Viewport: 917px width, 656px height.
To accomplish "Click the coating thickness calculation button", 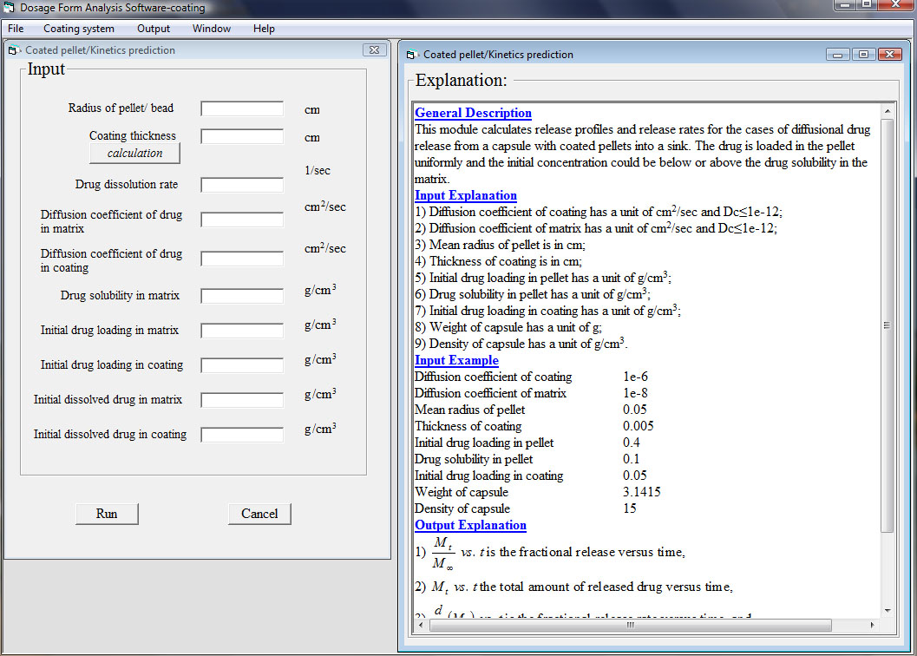I will [x=134, y=154].
